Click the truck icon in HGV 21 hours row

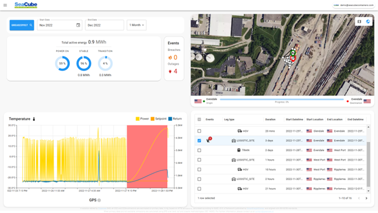[x=239, y=189]
